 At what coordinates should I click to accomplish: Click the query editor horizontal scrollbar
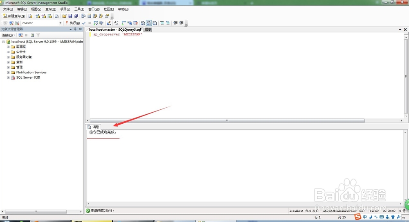point(227,120)
